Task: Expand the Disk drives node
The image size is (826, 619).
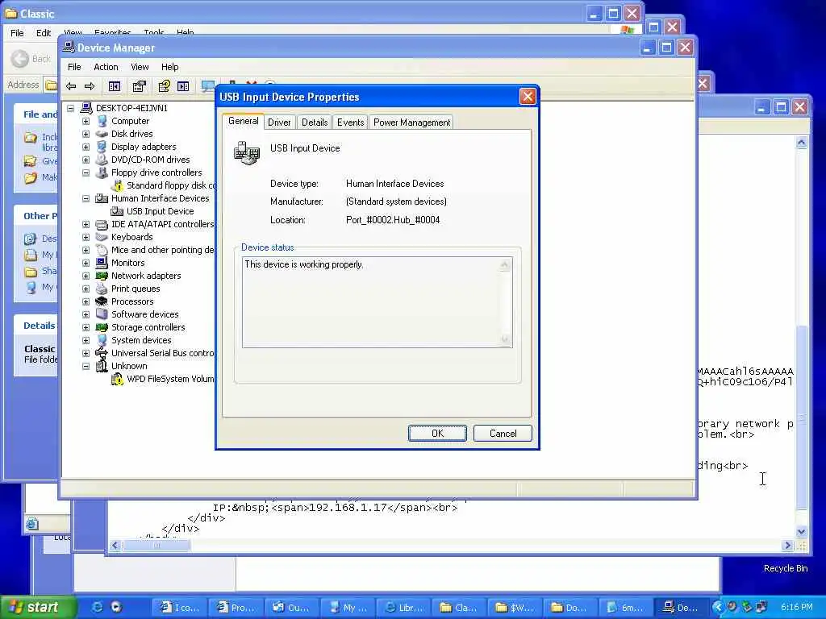Action: coord(86,134)
